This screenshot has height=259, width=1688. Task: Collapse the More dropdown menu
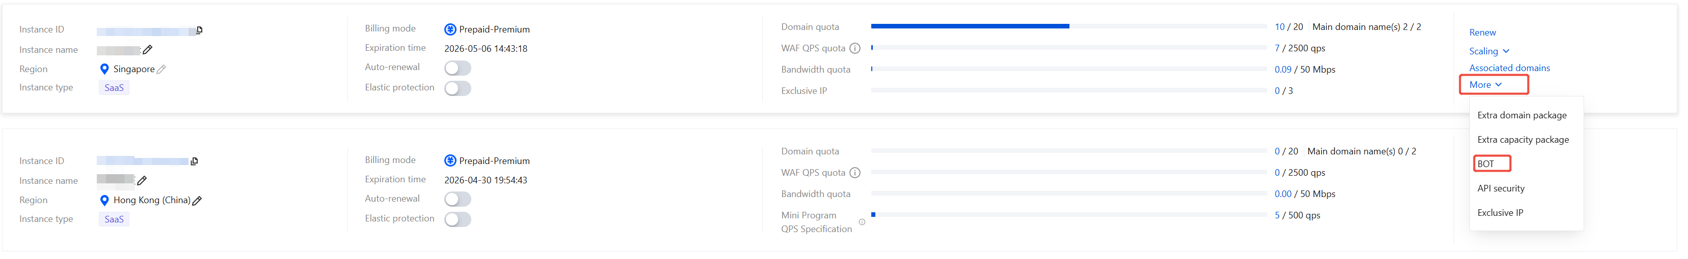pos(1485,85)
